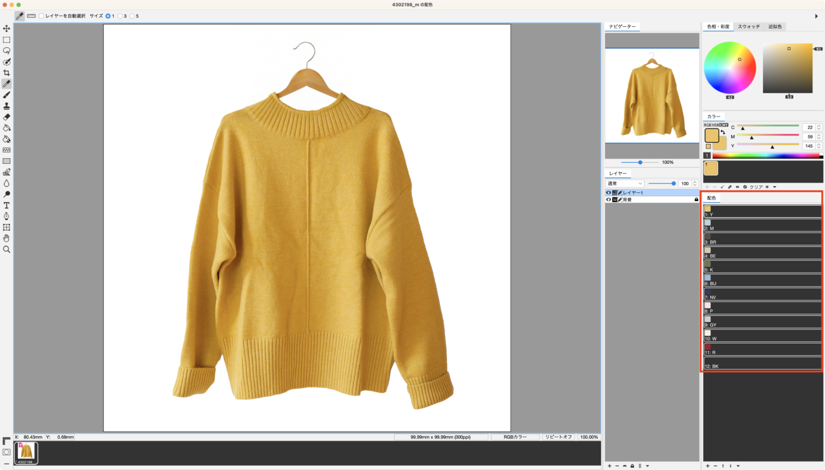The width and height of the screenshot is (825, 470).
Task: Select the Eraser tool
Action: 6,117
